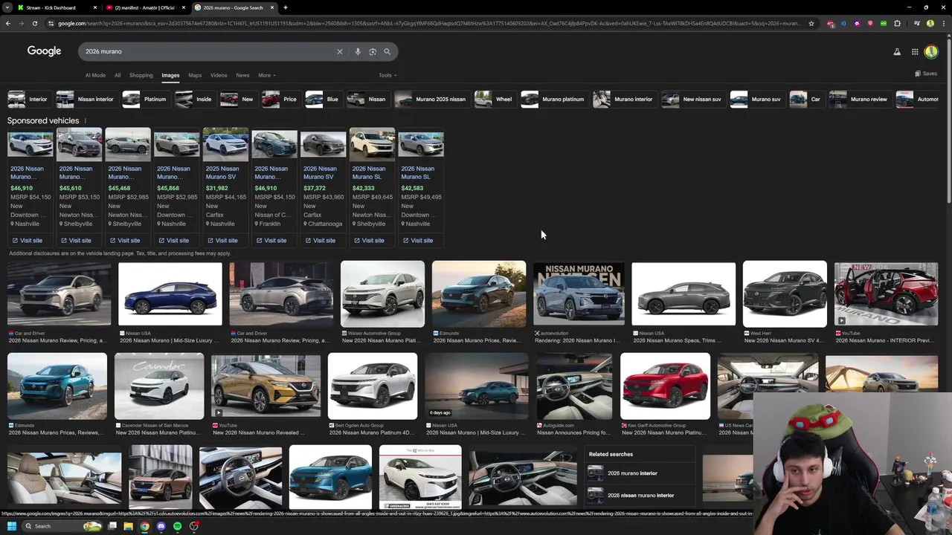
Task: Open Discord from the taskbar
Action: 161,526
